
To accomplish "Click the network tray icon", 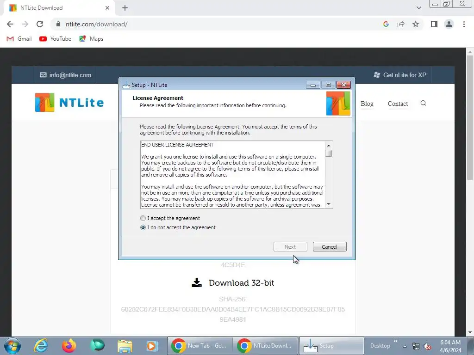I will coord(416,346).
